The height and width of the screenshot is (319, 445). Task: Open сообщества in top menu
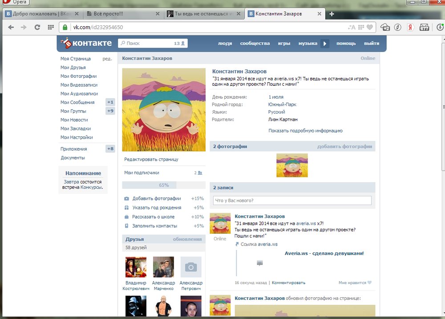tap(255, 44)
